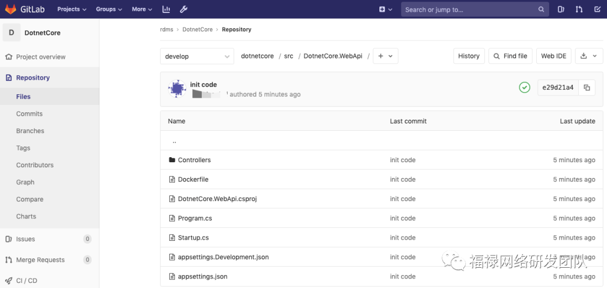Screen dimensions: 607x288
Task: Open the Dockerfile file name
Action: click(193, 180)
